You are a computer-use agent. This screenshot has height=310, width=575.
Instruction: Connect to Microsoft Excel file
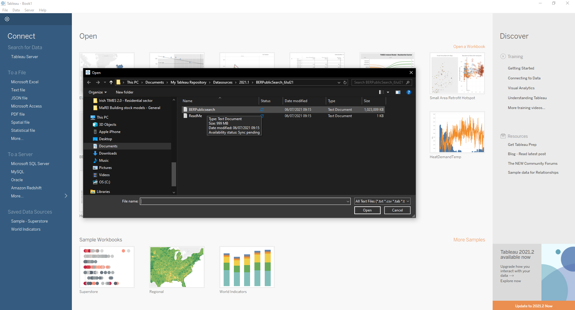coord(25,82)
